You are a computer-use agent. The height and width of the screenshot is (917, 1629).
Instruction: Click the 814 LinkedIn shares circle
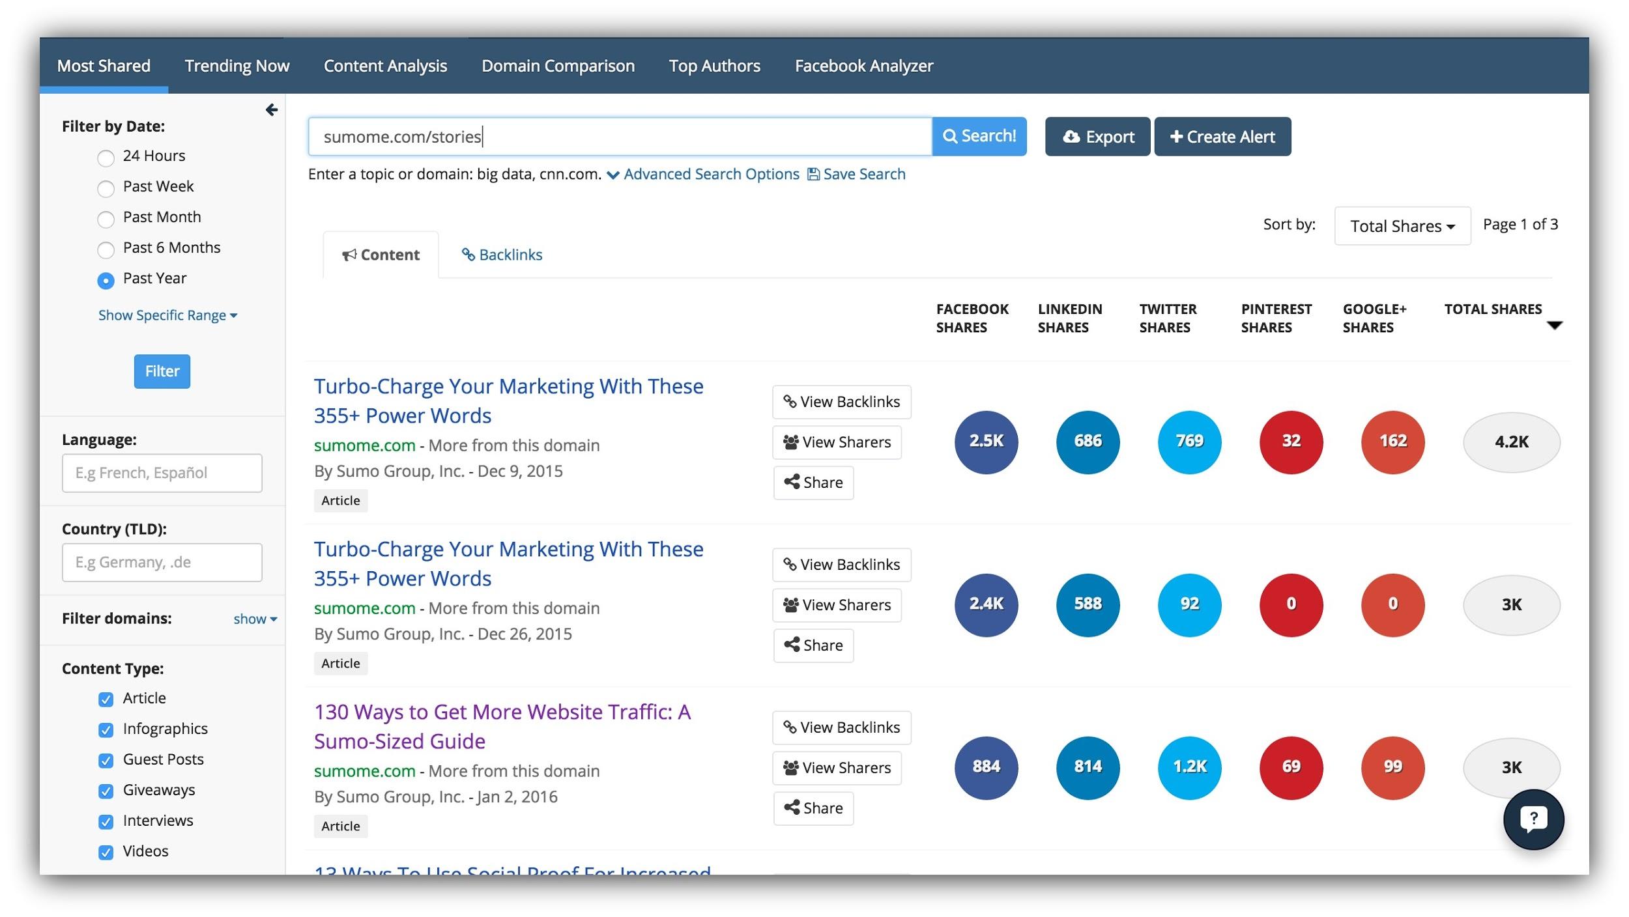click(1088, 767)
